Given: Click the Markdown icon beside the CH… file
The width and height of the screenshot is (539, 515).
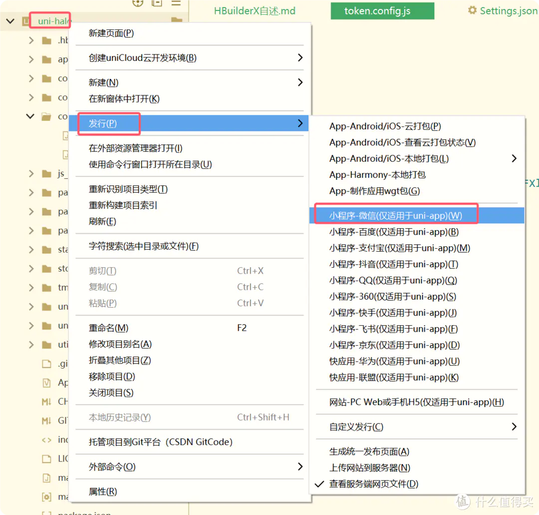Looking at the screenshot, I should (47, 402).
